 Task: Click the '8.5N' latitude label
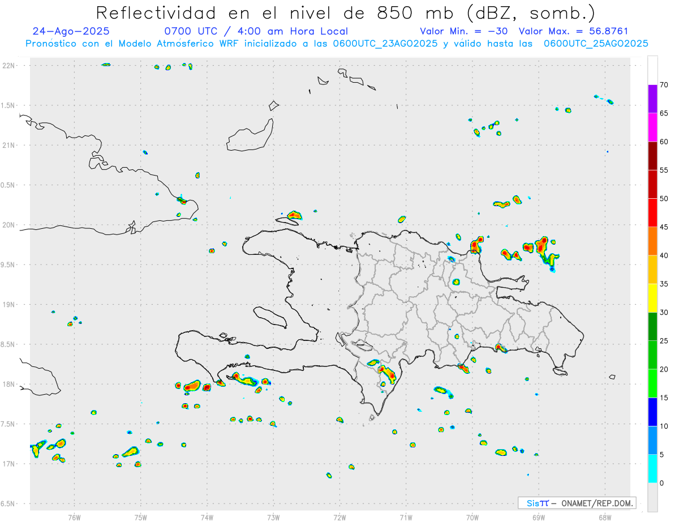coord(8,344)
